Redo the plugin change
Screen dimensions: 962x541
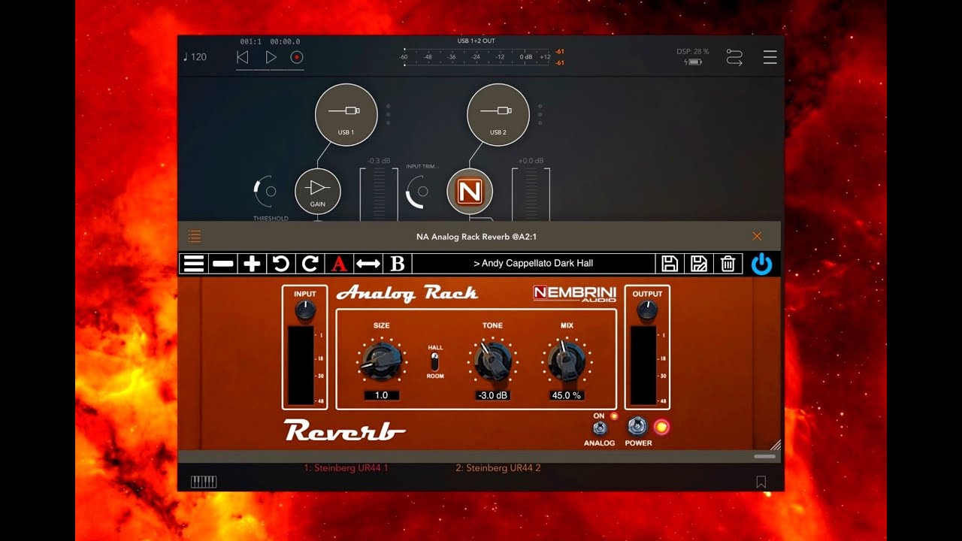tap(310, 264)
